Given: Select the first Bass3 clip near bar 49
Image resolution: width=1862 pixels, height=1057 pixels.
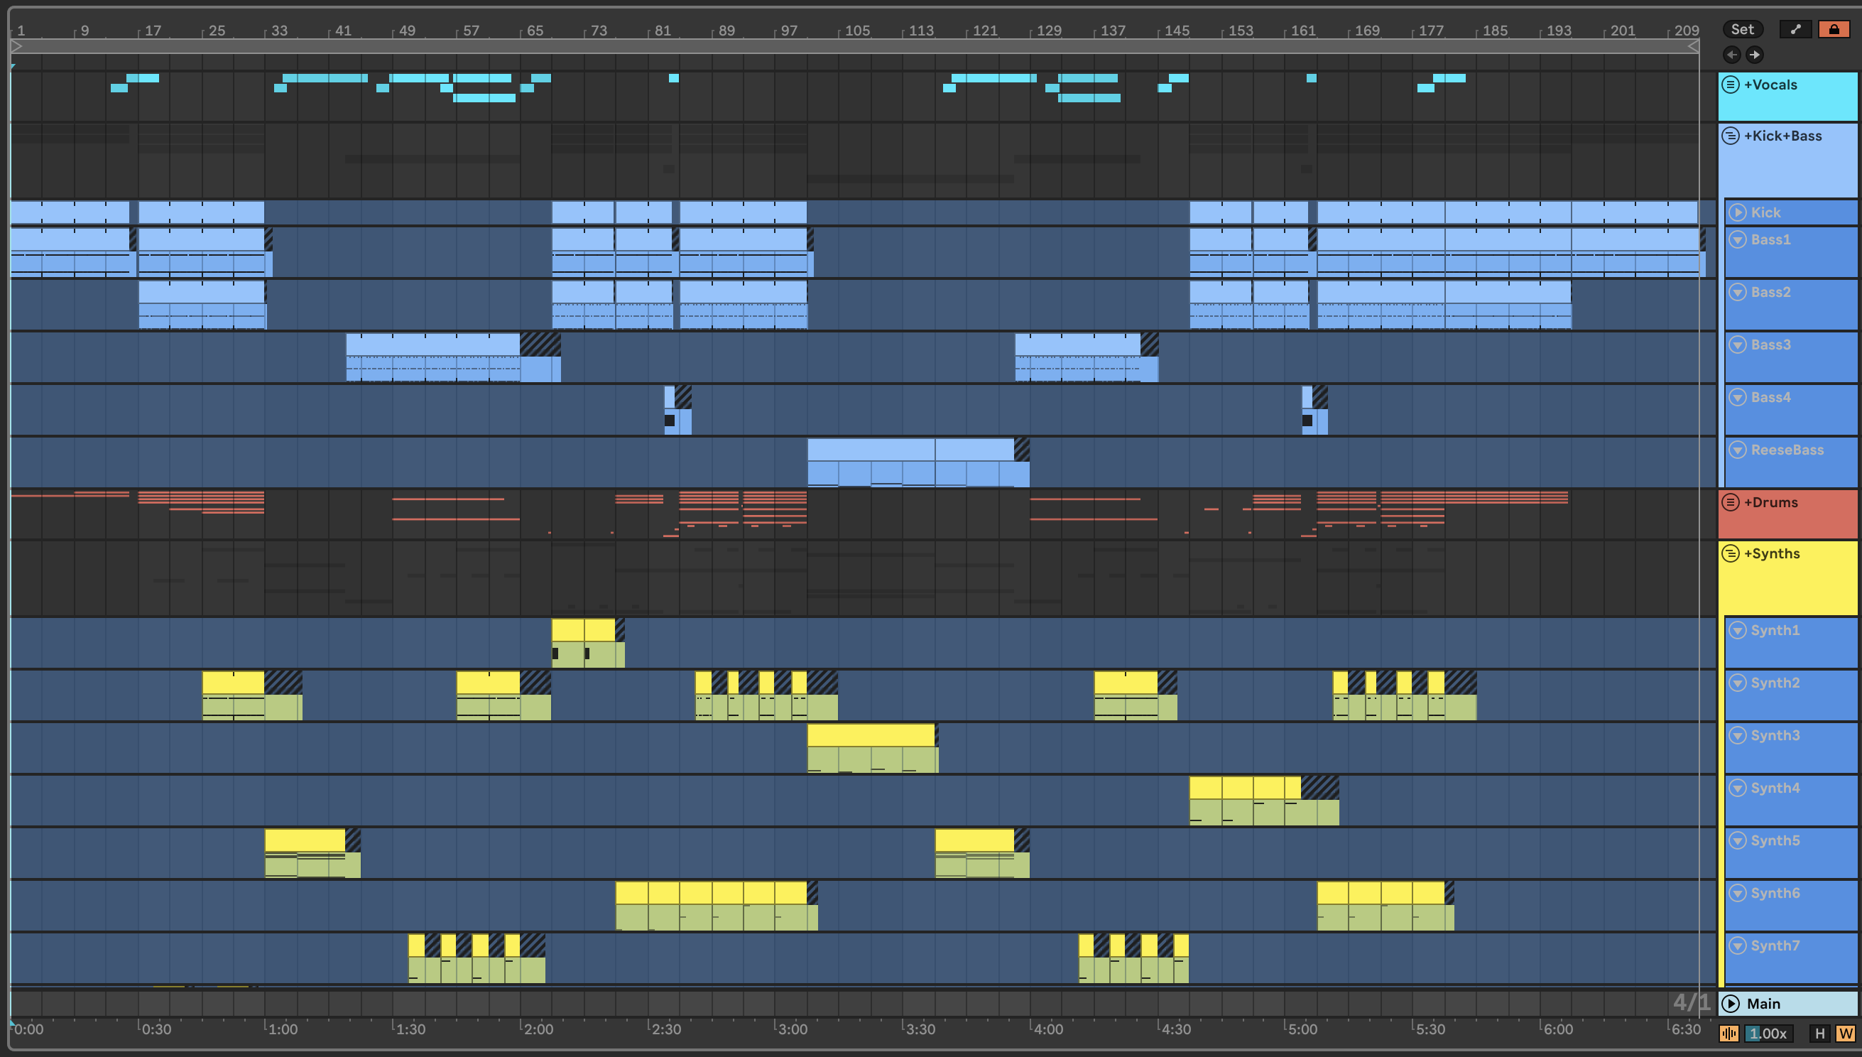Looking at the screenshot, I should (433, 344).
